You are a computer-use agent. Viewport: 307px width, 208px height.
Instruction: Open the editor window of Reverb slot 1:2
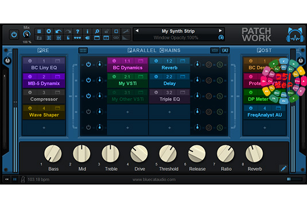pyautogui.click(x=182, y=61)
